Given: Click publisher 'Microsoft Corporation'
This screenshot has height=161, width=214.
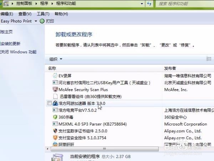Looking at the screenshot, I should [185, 124].
